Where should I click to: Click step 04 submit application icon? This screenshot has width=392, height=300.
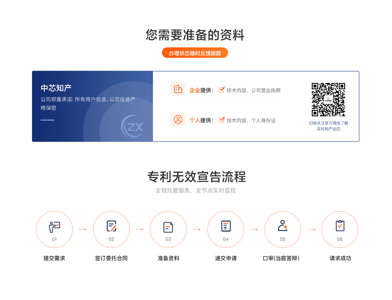(x=226, y=226)
